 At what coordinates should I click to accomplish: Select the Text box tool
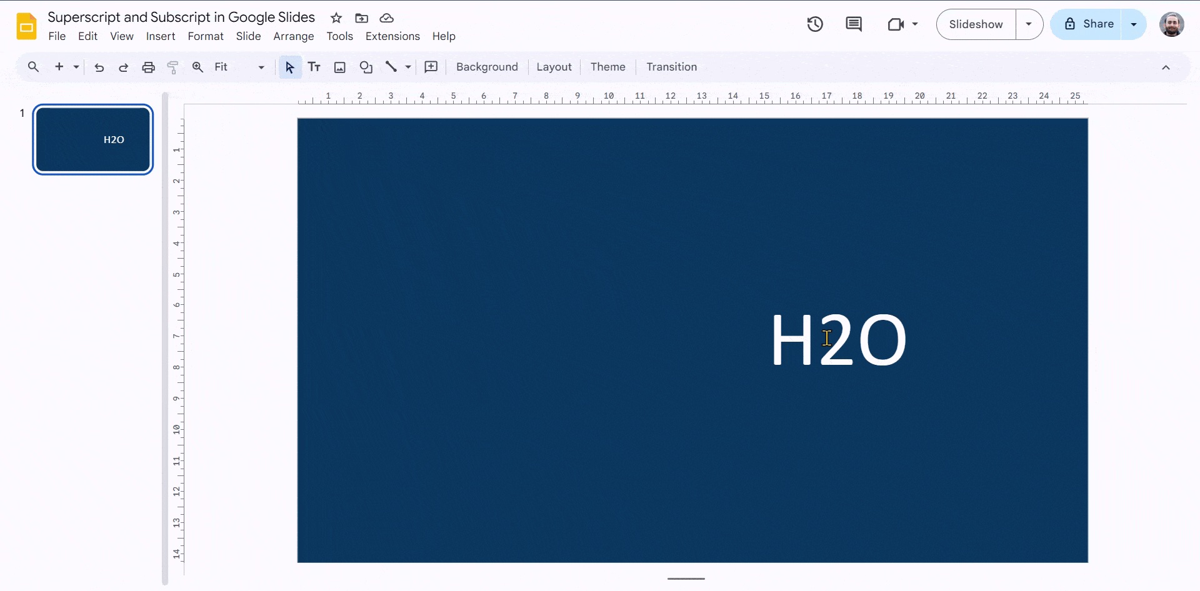(x=314, y=67)
